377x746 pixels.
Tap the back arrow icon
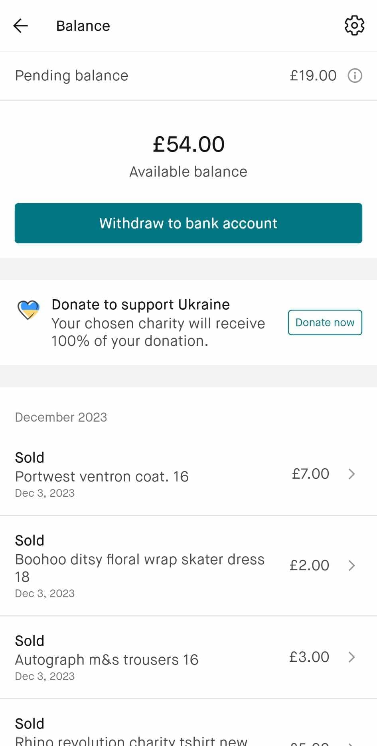coord(20,26)
